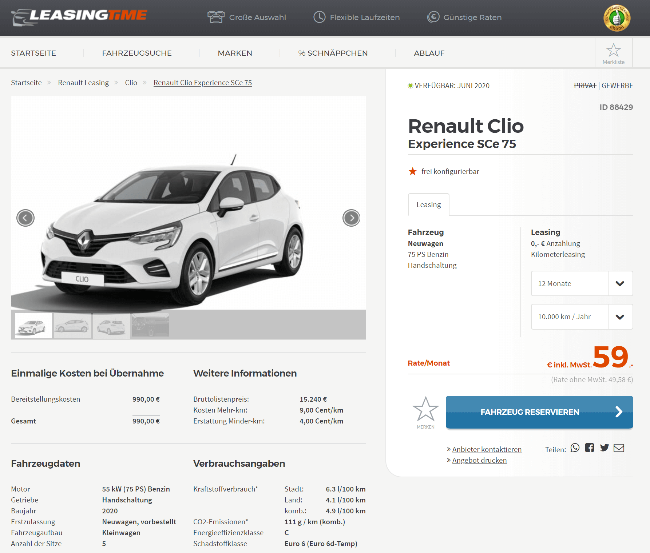Click Clio breadcrumb link
650x553 pixels.
click(131, 83)
